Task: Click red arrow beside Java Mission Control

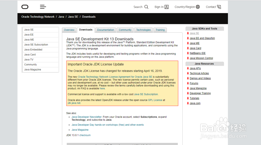Action: [x=188, y=58]
